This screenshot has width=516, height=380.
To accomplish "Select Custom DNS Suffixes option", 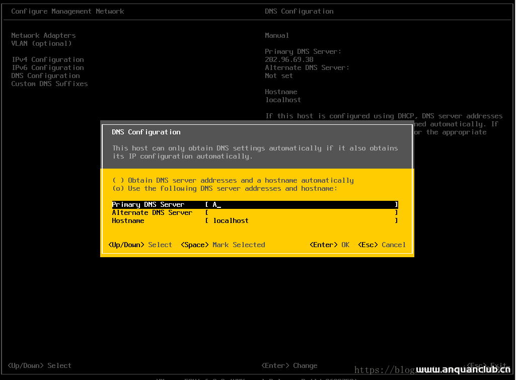I will (x=49, y=84).
